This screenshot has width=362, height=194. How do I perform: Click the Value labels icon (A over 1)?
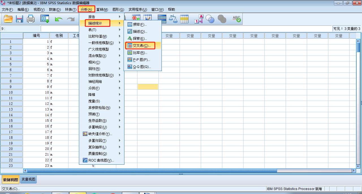(199, 19)
